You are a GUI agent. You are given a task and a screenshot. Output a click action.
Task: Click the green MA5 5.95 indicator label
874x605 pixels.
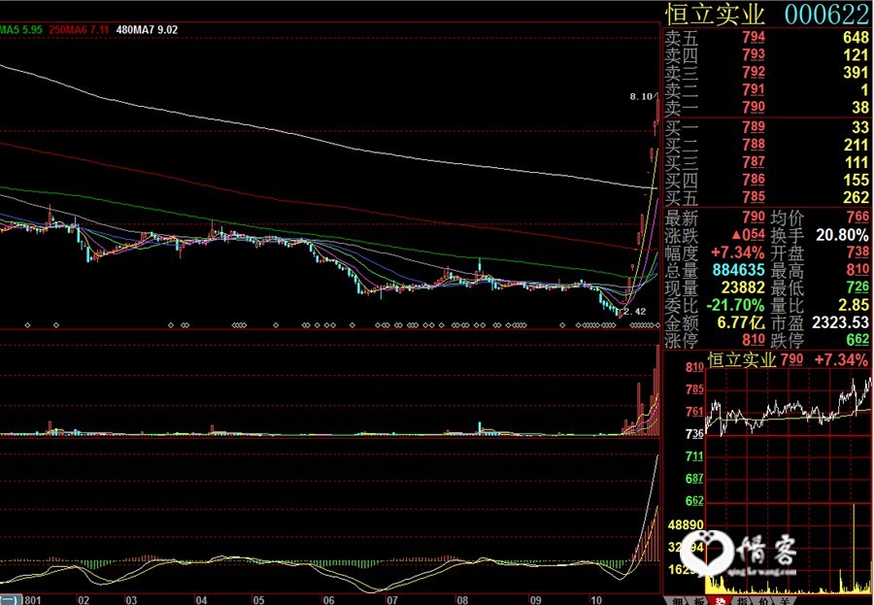(x=21, y=29)
